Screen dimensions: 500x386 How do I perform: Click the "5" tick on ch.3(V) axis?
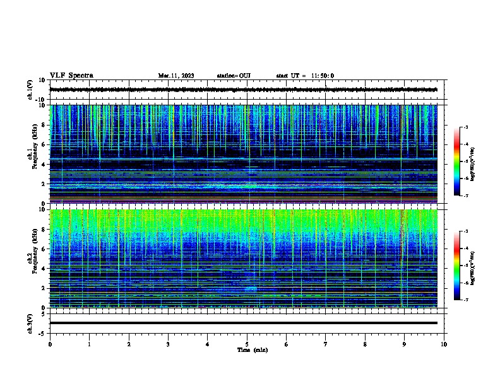pyautogui.click(x=44, y=314)
